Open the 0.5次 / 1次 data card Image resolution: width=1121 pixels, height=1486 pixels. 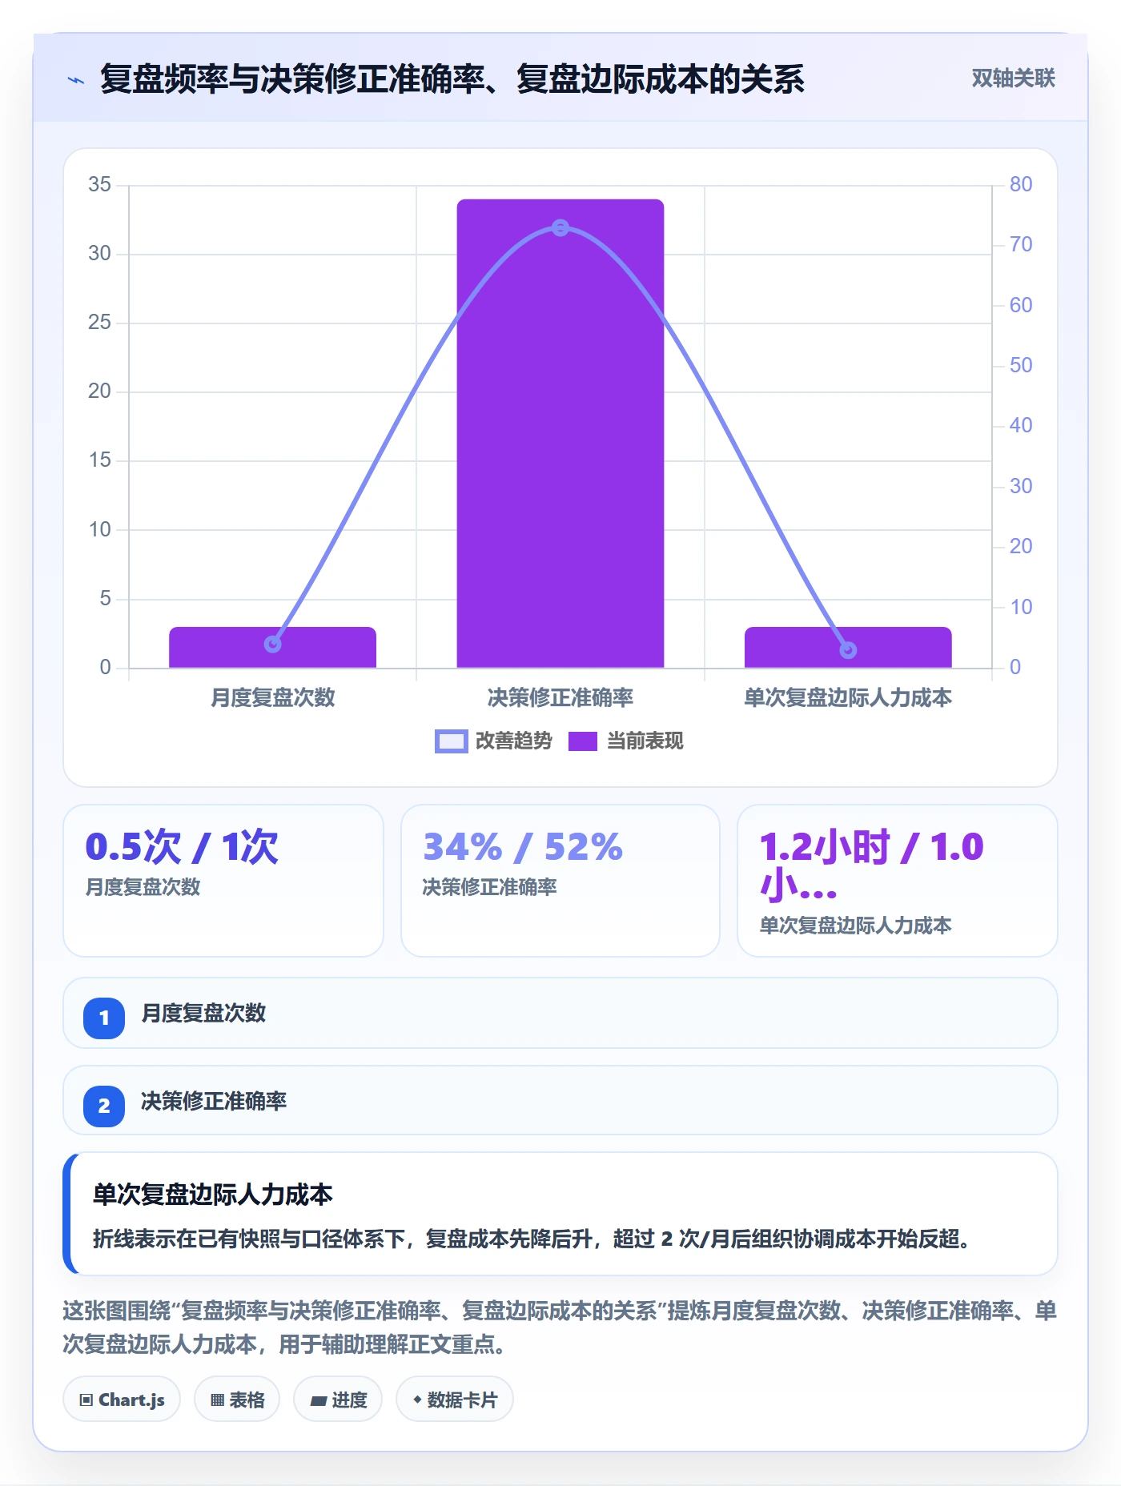[x=223, y=881]
